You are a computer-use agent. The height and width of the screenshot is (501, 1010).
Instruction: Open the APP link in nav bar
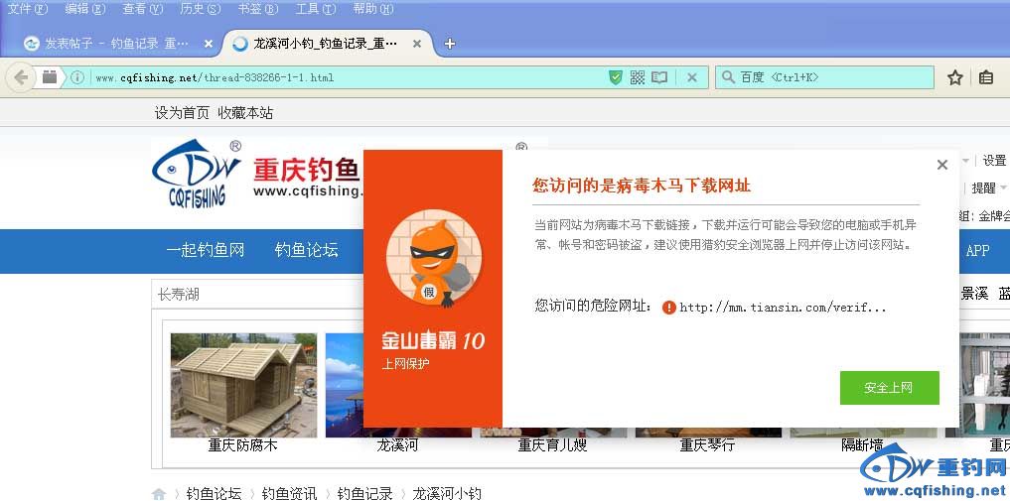[978, 251]
